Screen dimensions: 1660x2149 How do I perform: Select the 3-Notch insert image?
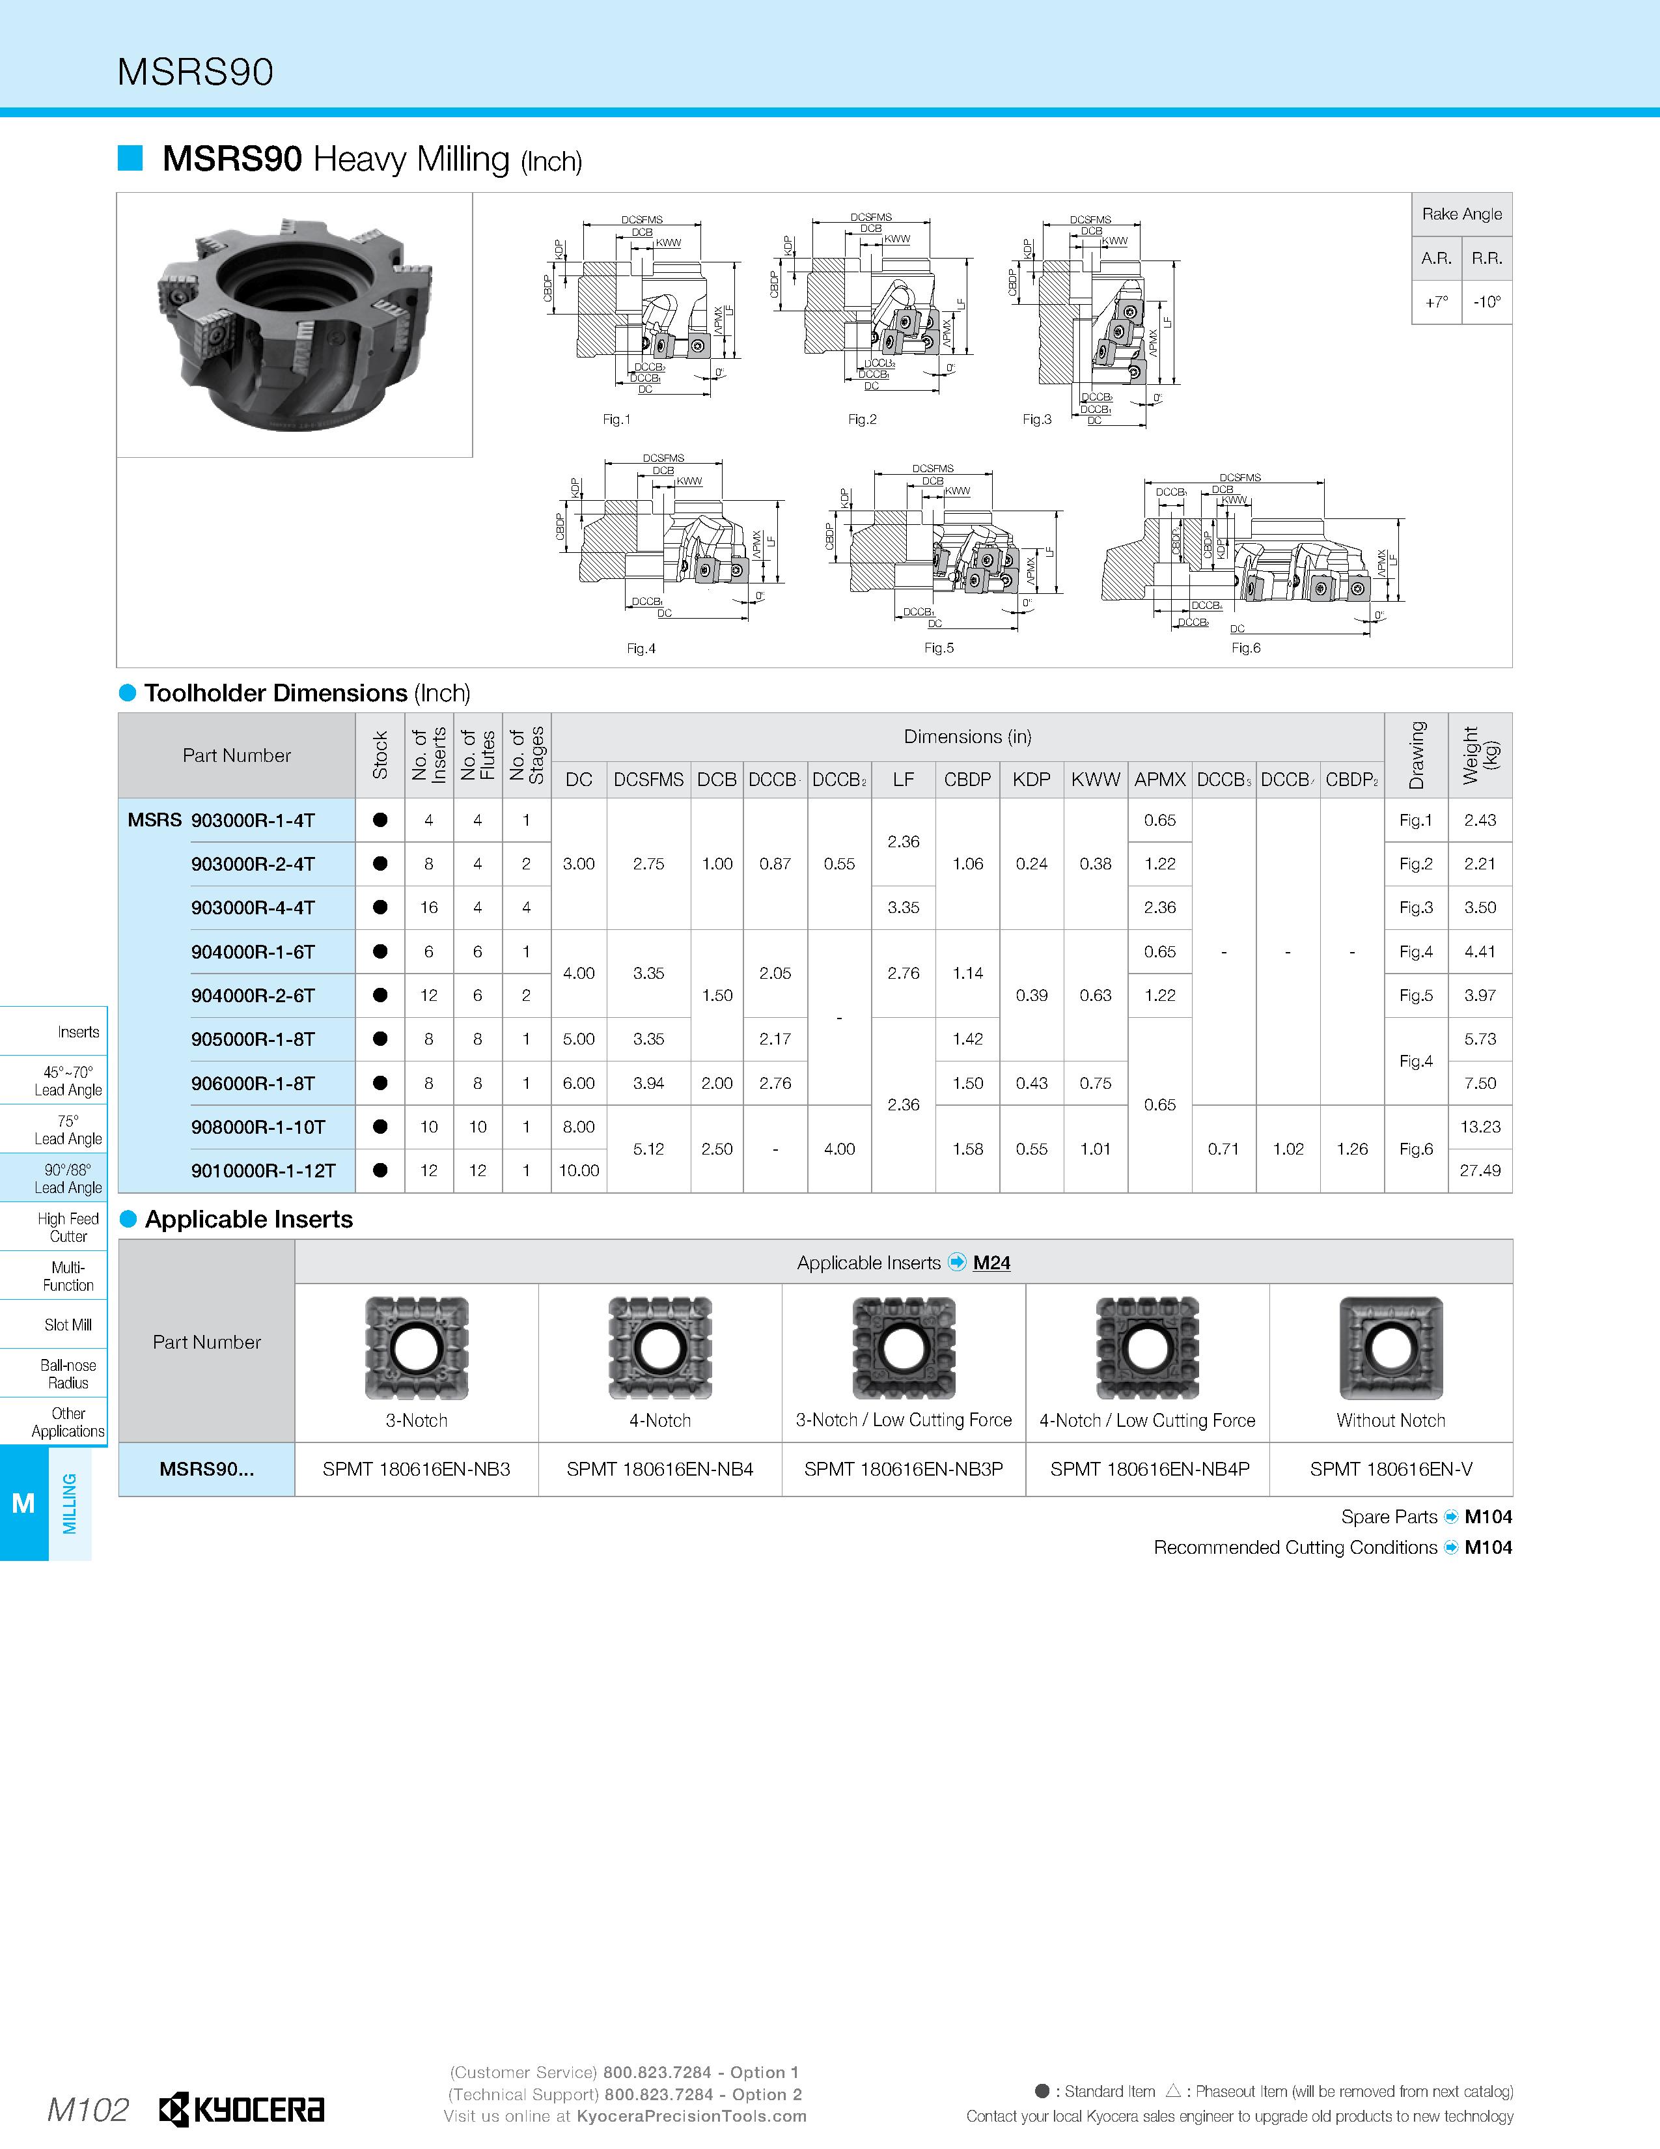coord(417,1348)
